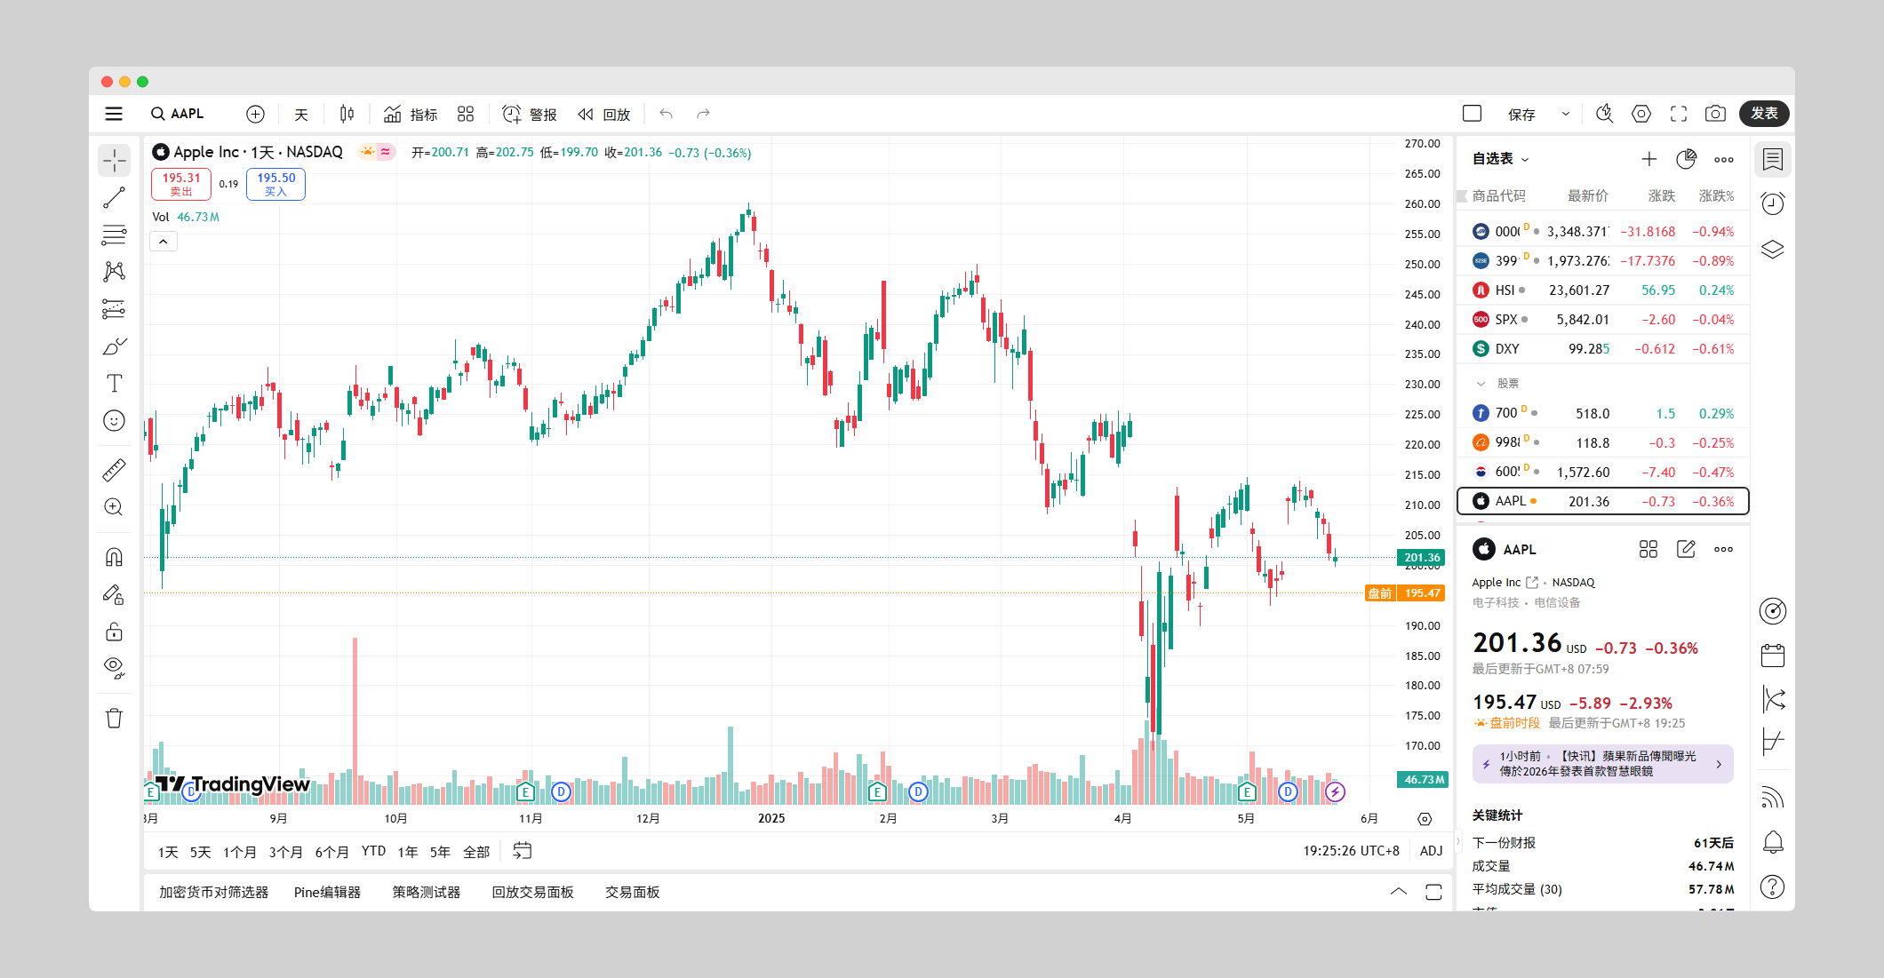Expand the save layout dropdown arrow

click(x=1566, y=114)
